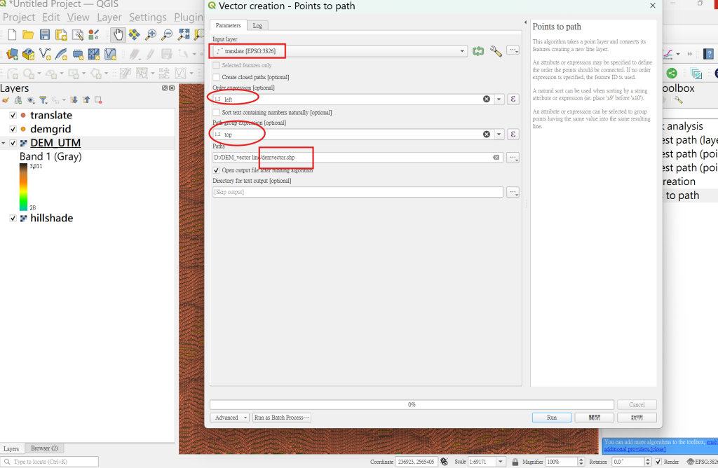Viewport: 718px width, 468px height.
Task: Open advanced options wrench beside Input layer
Action: (x=496, y=51)
